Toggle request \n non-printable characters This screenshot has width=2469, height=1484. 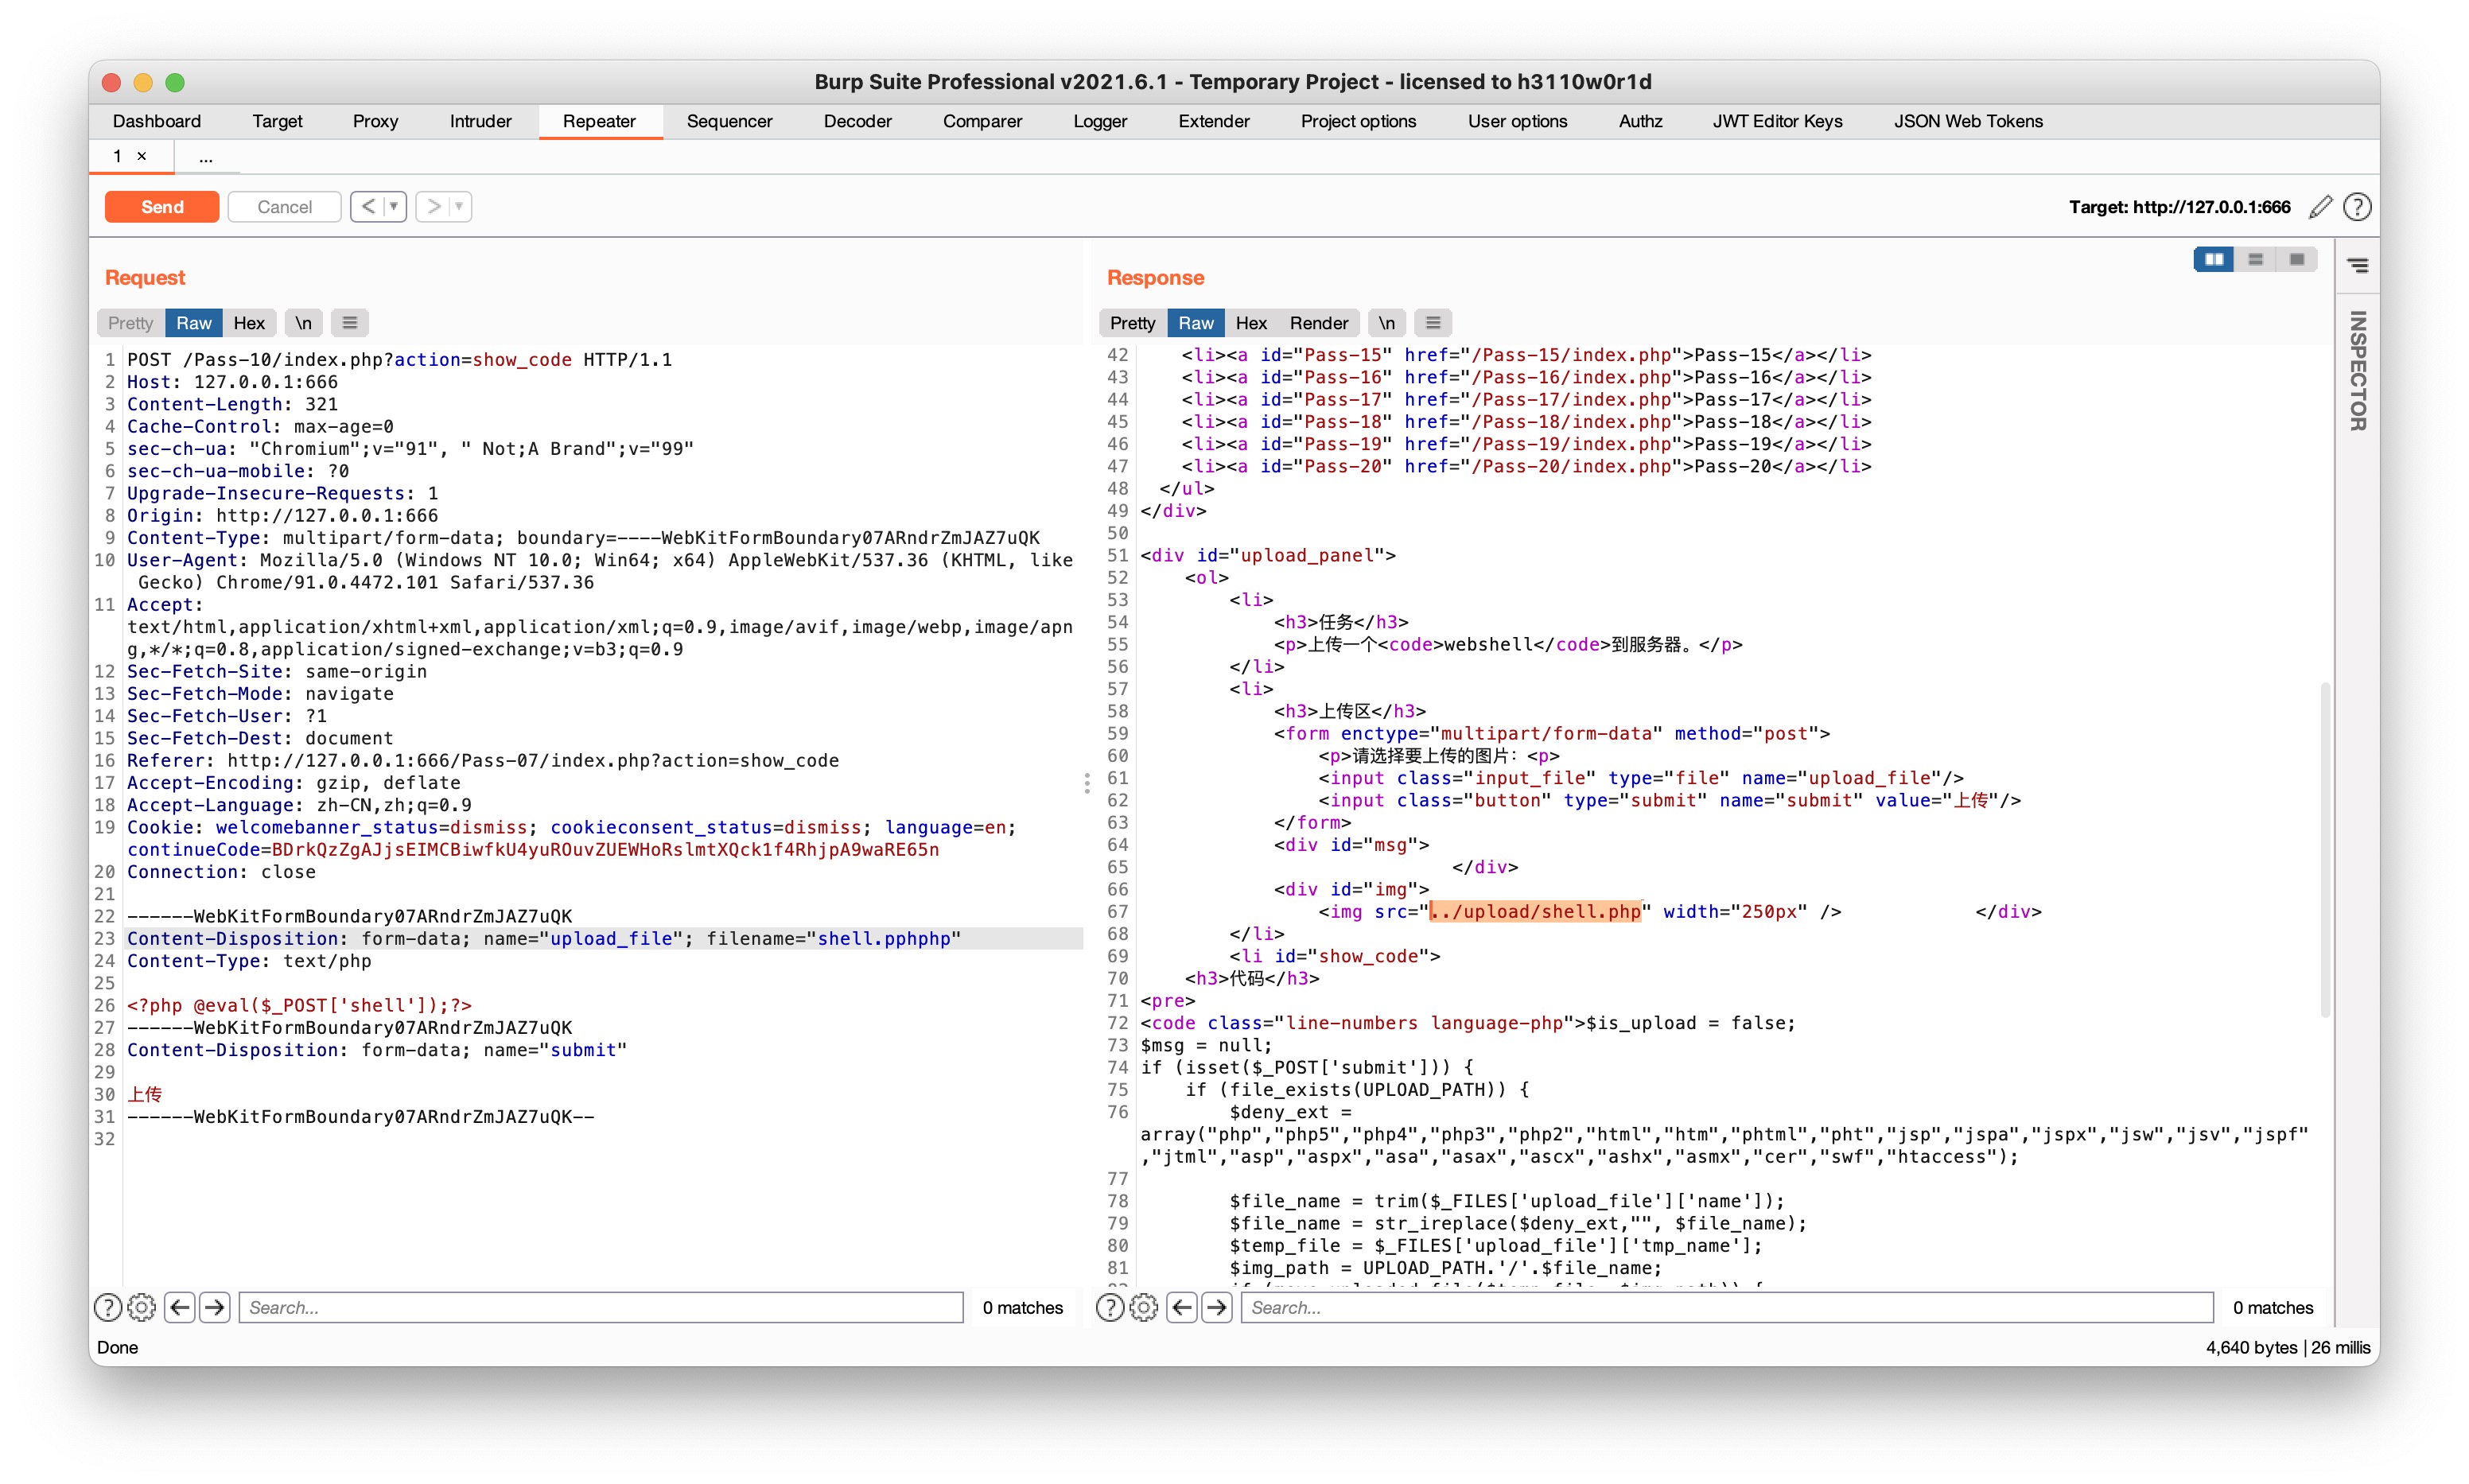303,323
